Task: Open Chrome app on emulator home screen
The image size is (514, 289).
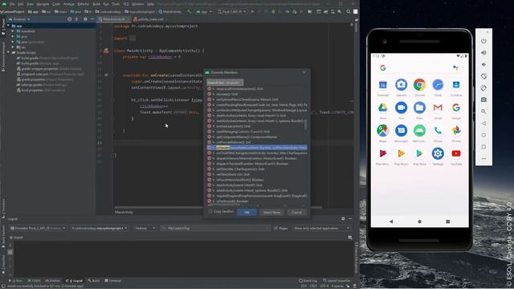Action: click(419, 85)
